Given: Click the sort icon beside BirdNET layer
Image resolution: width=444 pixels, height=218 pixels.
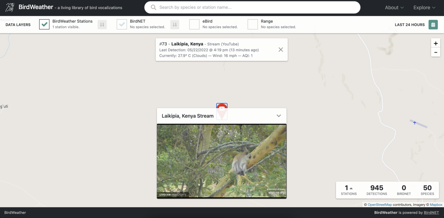Looking at the screenshot, I should coord(175,25).
